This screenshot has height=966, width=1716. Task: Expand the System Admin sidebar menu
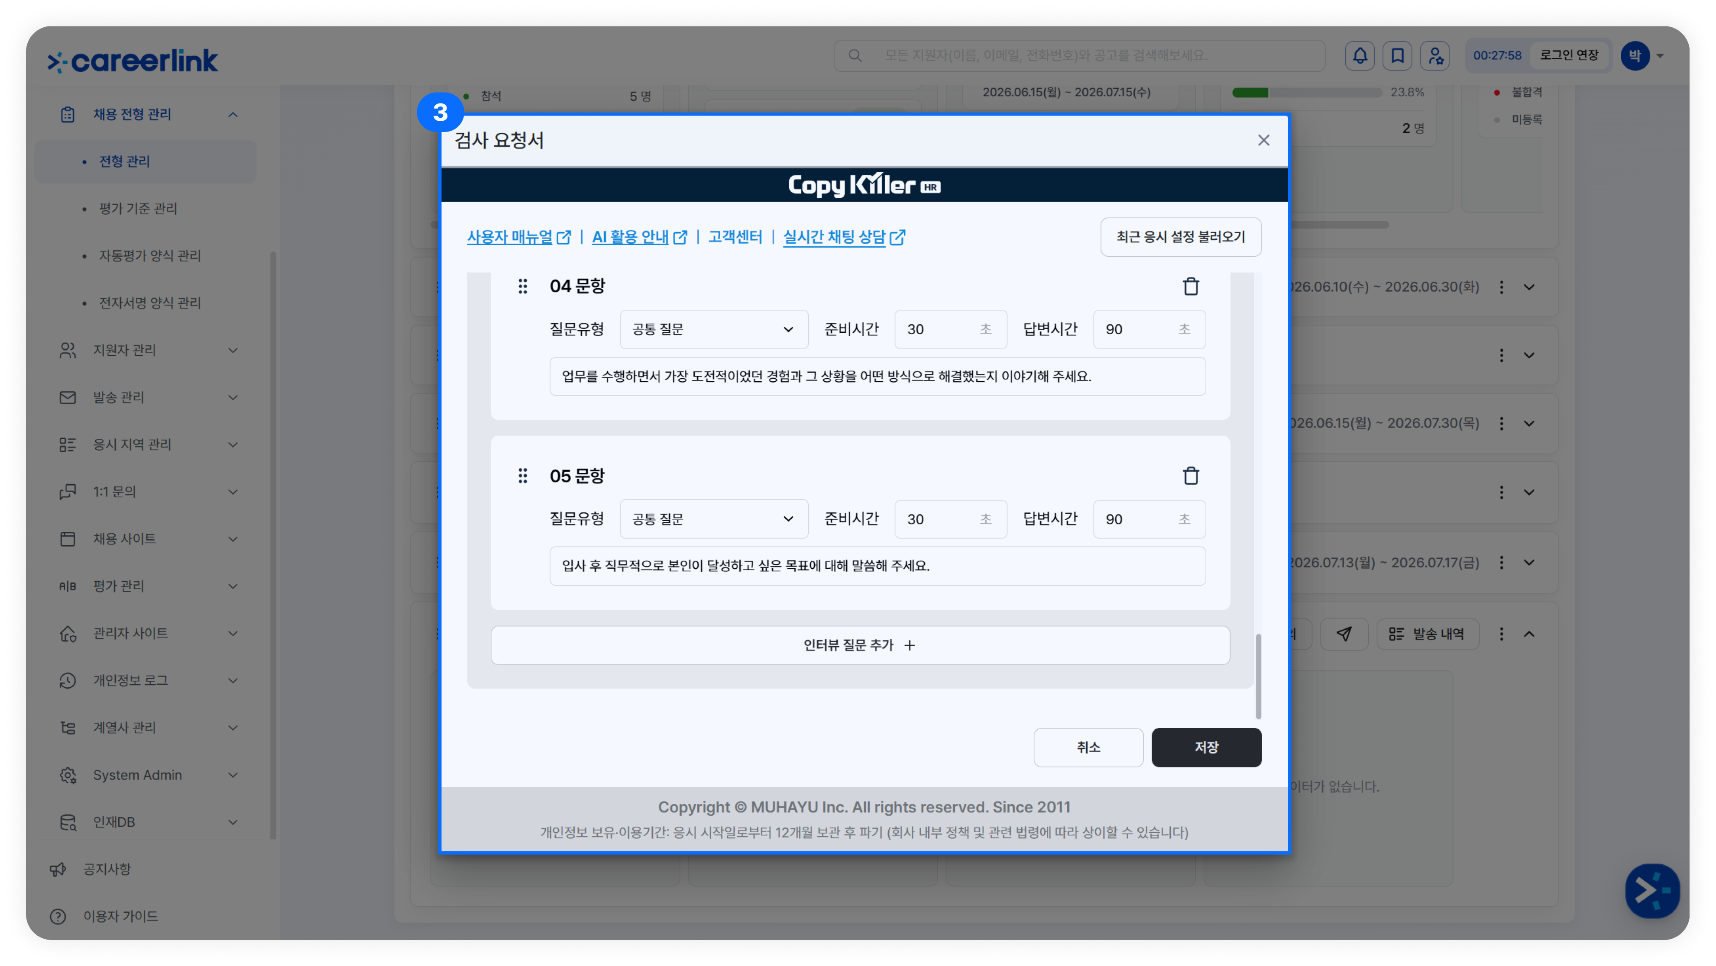click(233, 776)
